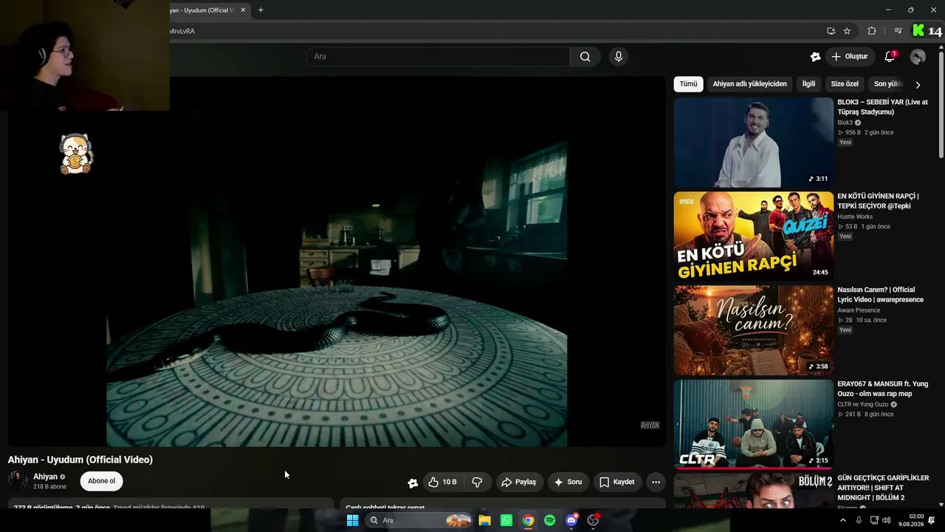
Task: Open Spotify from the taskbar
Action: tap(549, 520)
